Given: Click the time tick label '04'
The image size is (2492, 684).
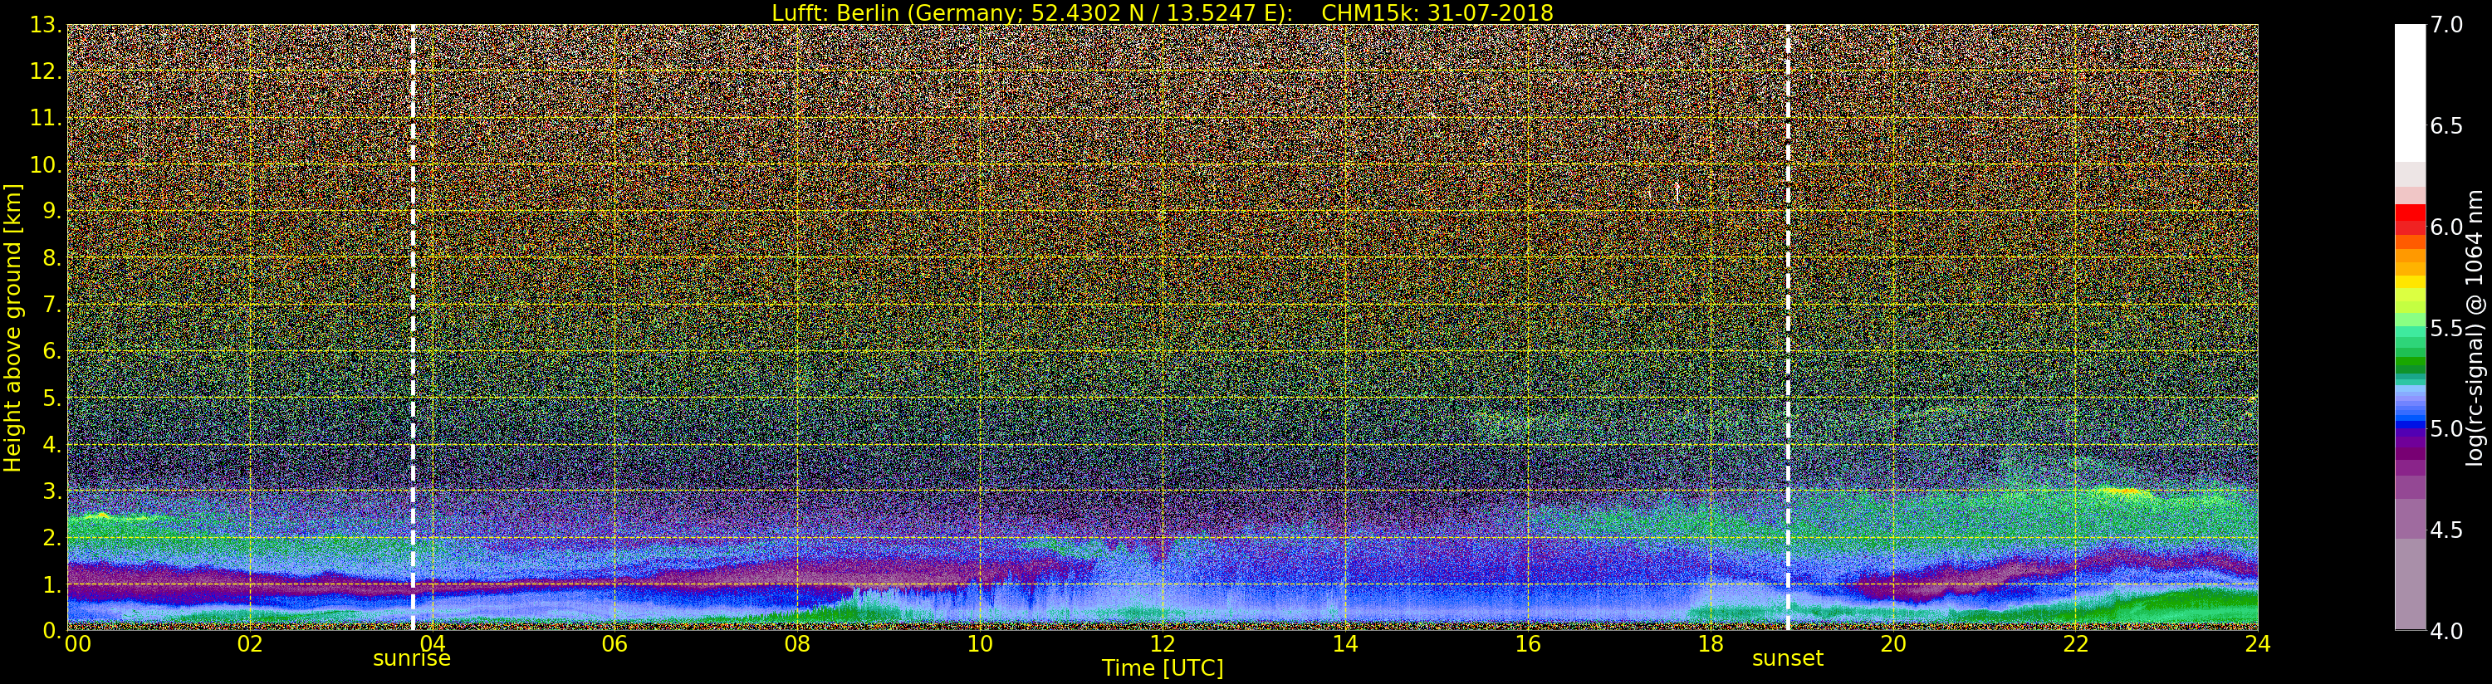Looking at the screenshot, I should point(433,644).
